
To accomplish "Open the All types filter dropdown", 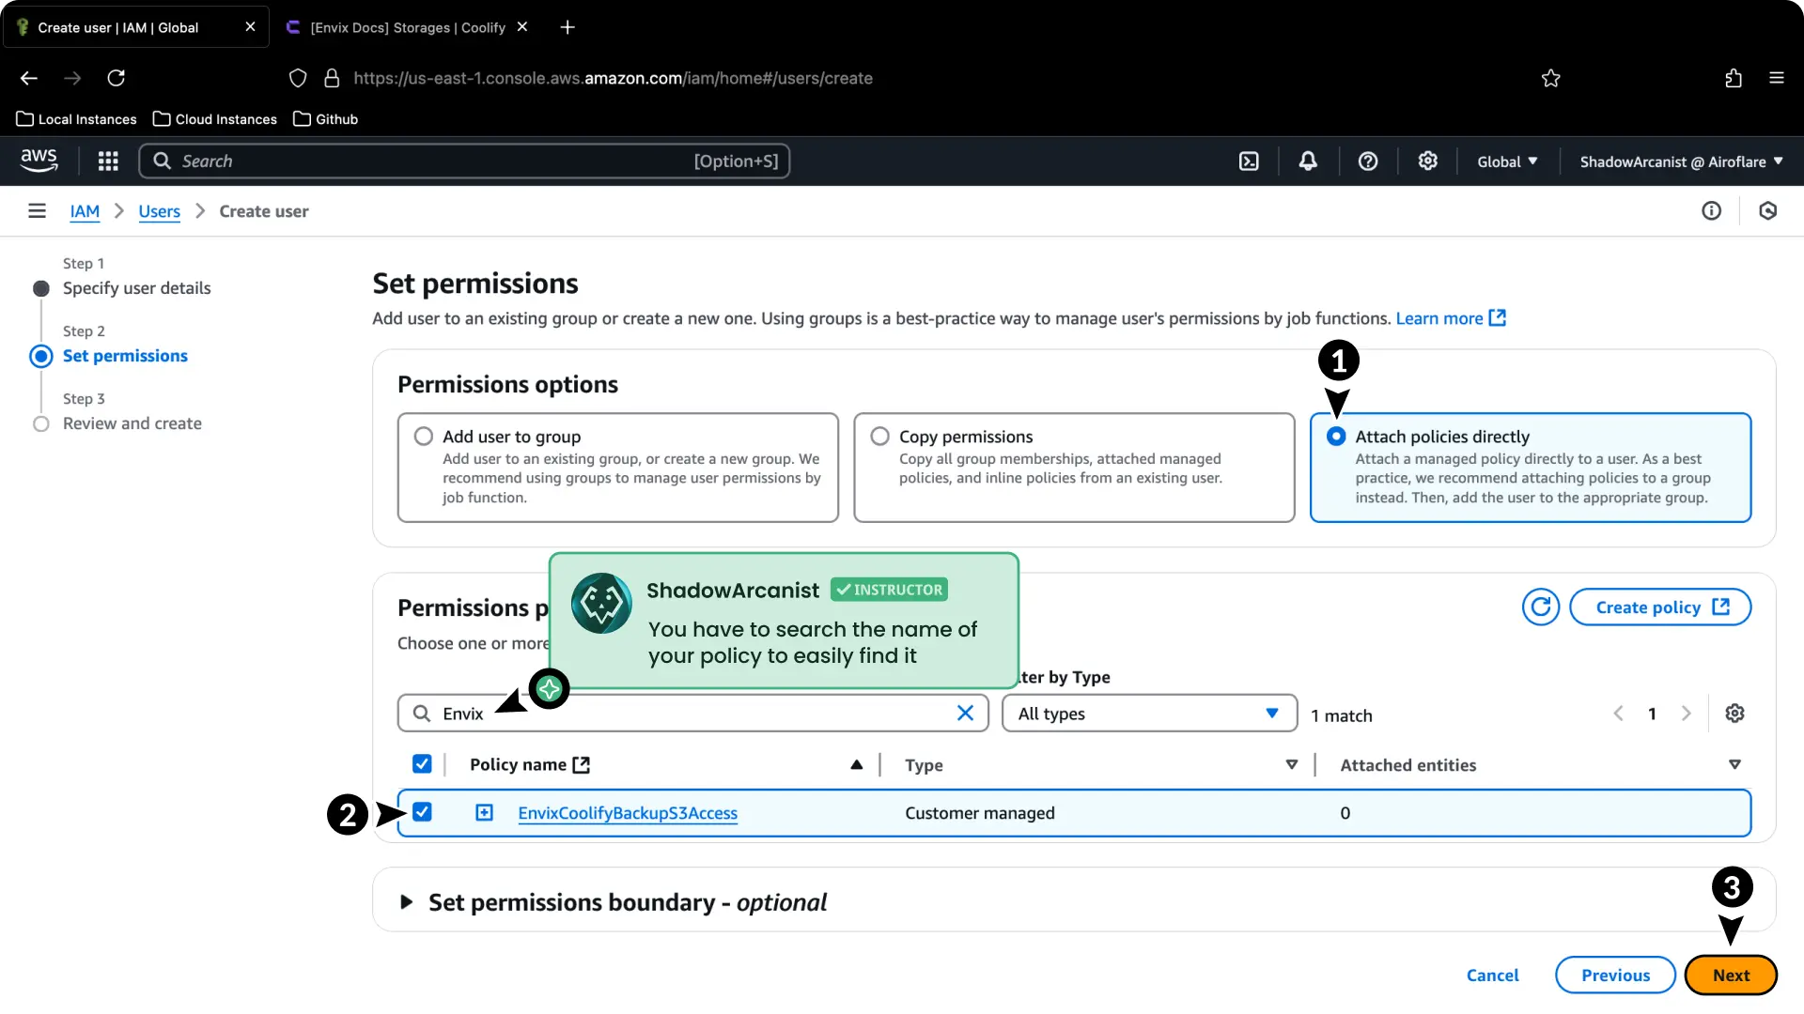I will [1149, 714].
